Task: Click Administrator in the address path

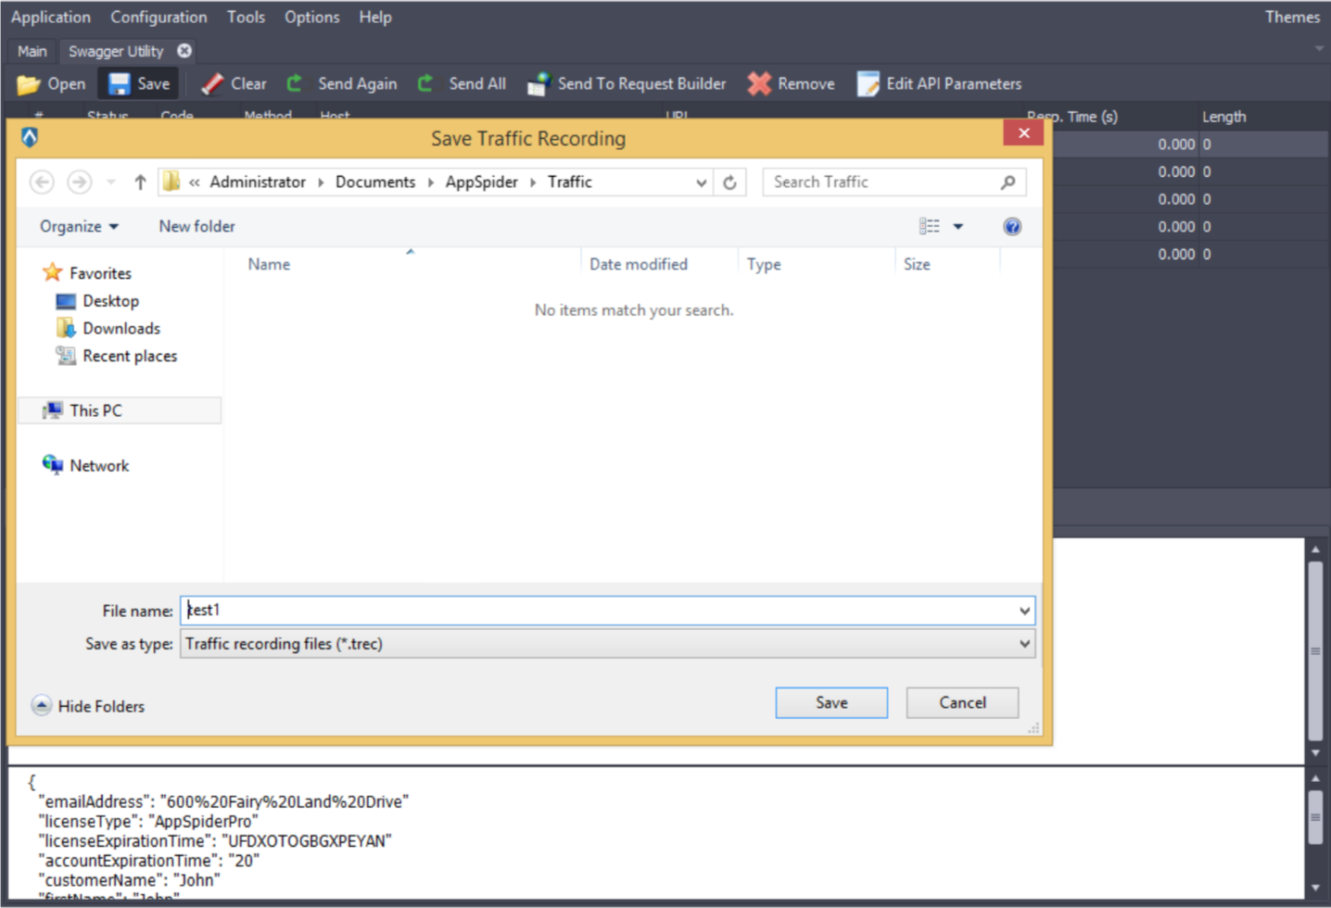Action: [x=258, y=183]
